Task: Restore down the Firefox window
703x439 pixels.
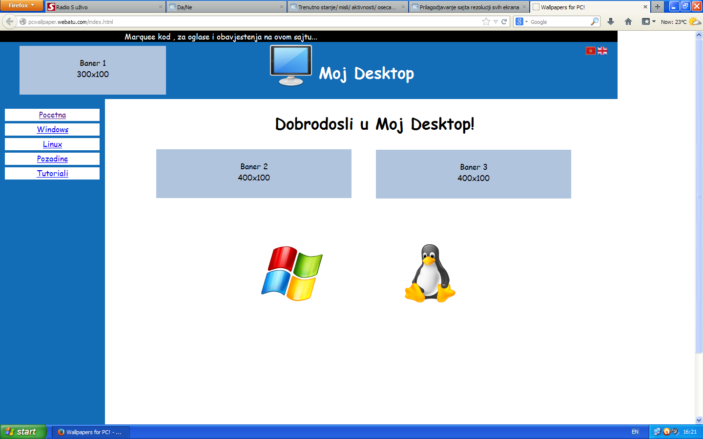Action: point(685,6)
